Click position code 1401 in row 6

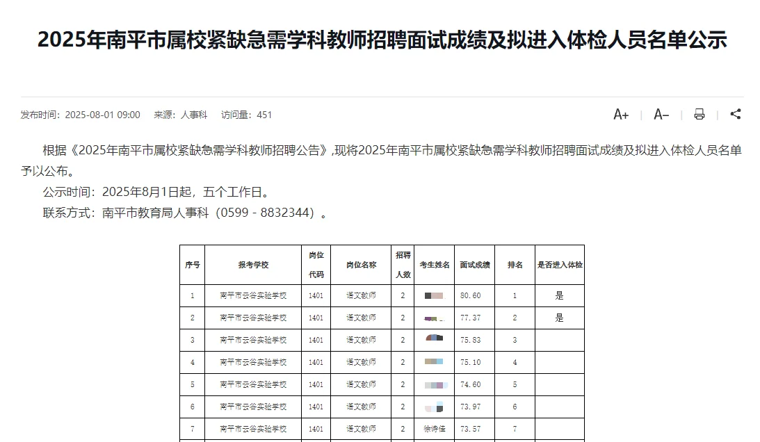tap(316, 407)
